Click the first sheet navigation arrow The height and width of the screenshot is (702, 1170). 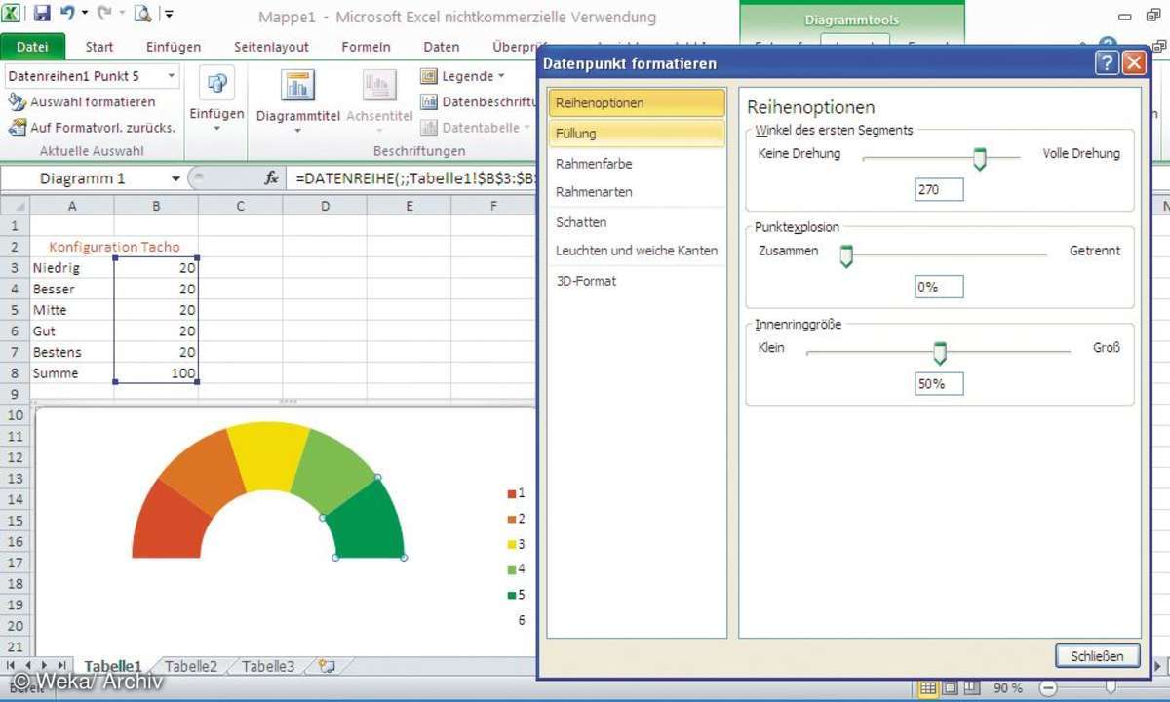[x=11, y=666]
